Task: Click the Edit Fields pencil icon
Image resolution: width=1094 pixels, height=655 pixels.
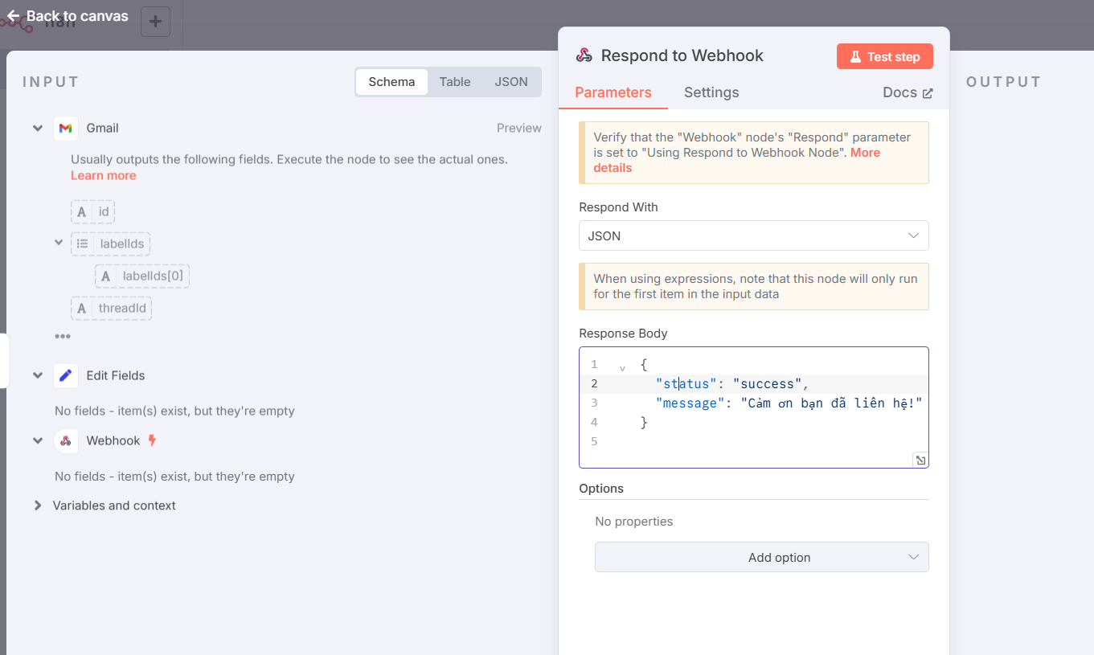Action: [x=66, y=375]
